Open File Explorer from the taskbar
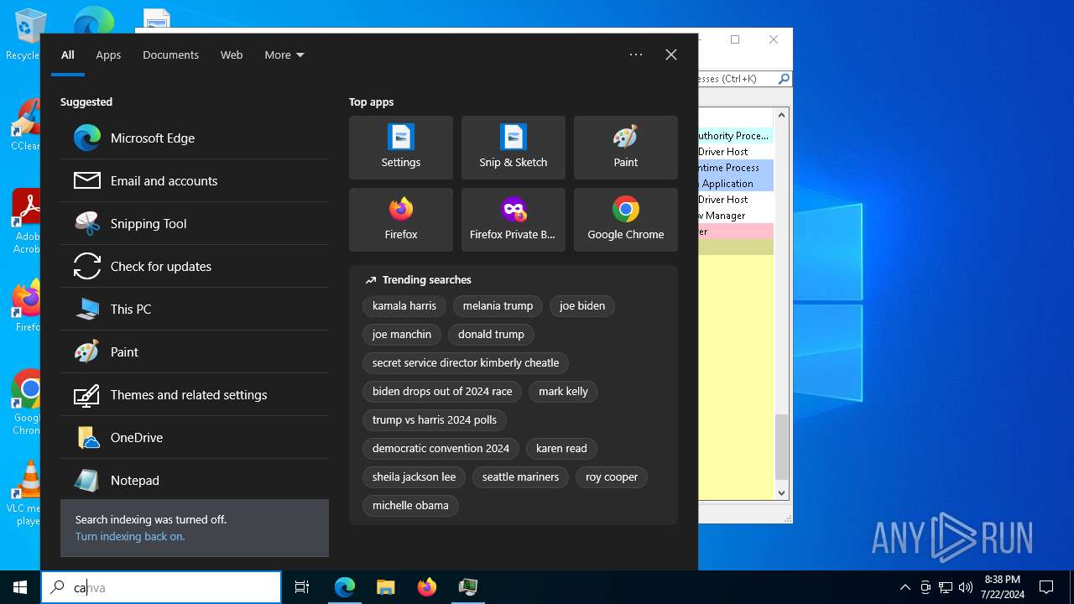This screenshot has width=1074, height=604. tap(386, 587)
